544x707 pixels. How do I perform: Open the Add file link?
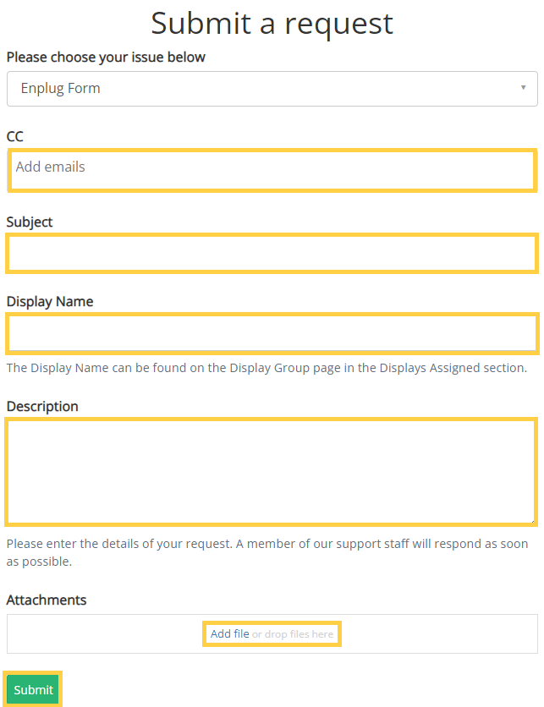(x=229, y=633)
